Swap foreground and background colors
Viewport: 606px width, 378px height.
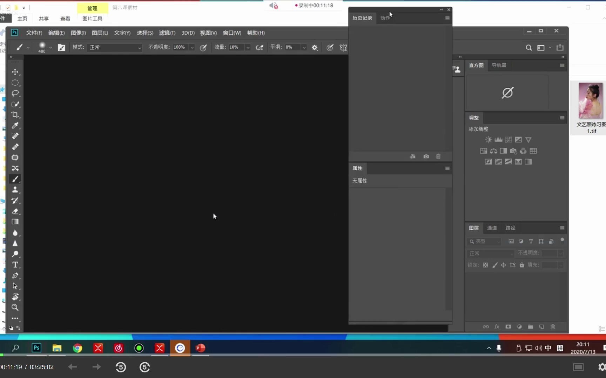tap(18, 328)
